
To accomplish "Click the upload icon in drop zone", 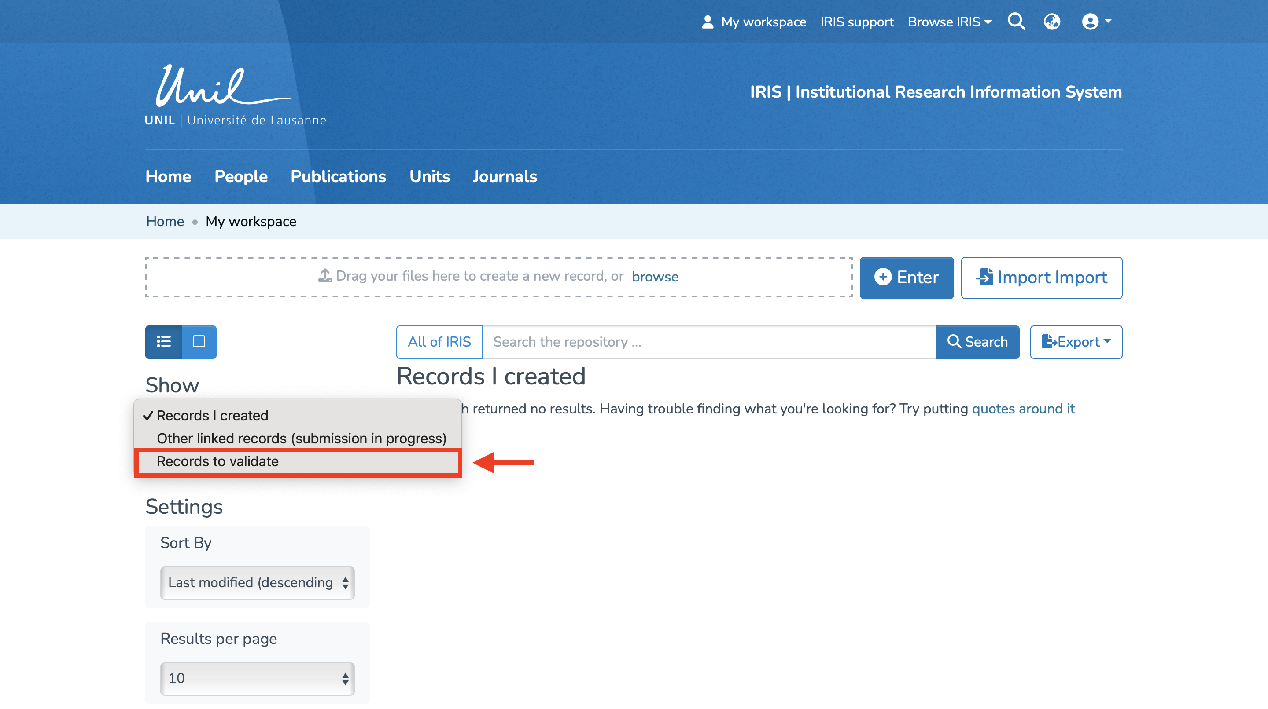I will click(325, 276).
